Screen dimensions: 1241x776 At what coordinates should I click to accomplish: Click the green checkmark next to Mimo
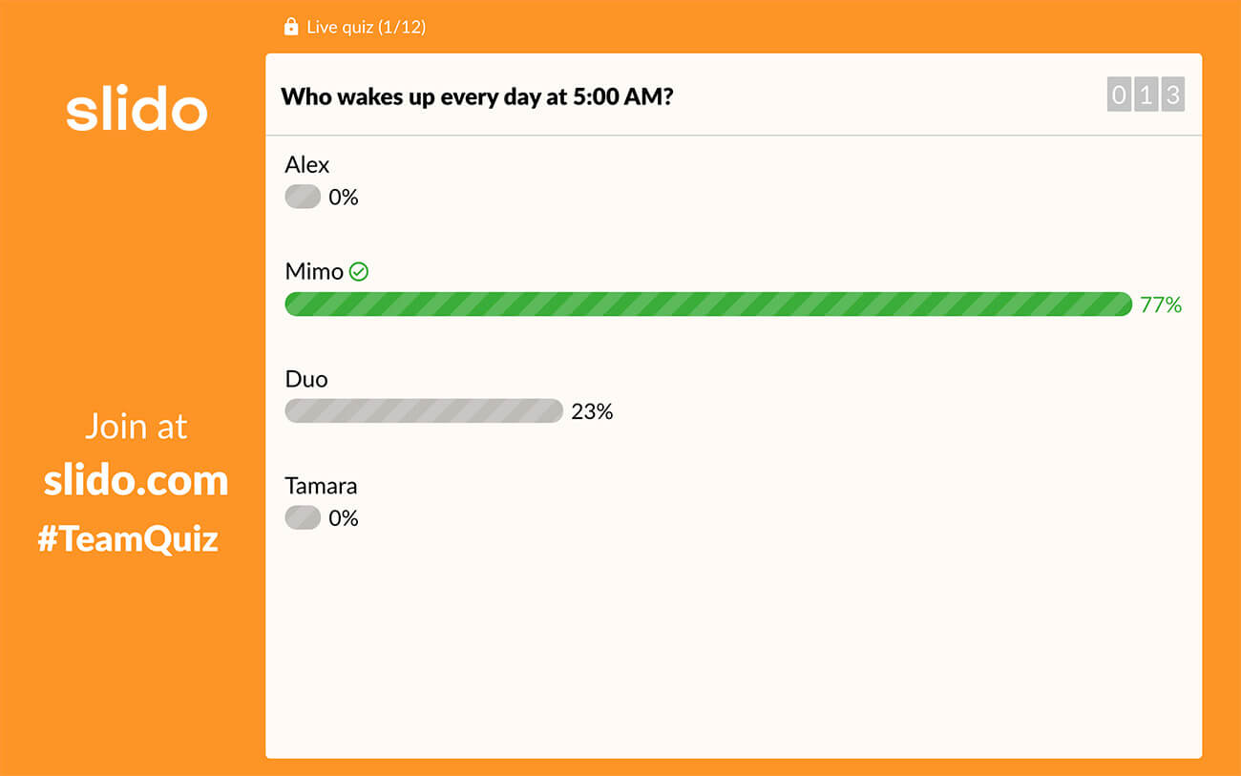coord(359,272)
